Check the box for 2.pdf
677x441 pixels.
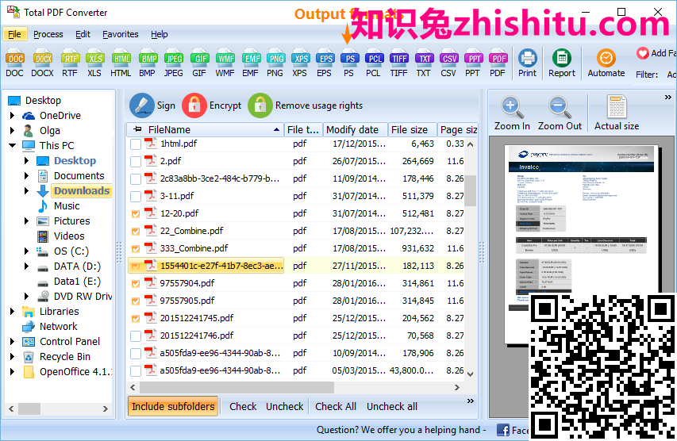[x=136, y=161]
